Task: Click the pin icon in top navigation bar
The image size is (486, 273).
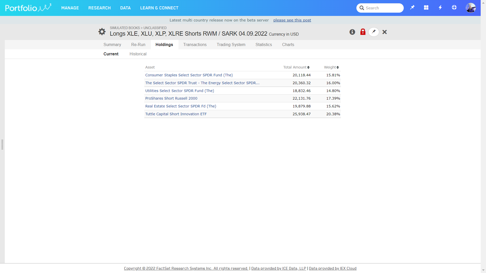Action: coord(412,8)
